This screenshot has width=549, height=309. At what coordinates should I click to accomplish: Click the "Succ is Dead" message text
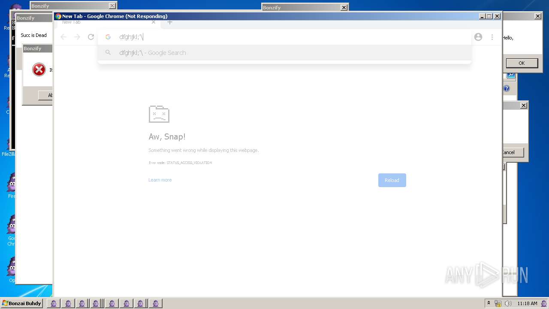[33, 35]
